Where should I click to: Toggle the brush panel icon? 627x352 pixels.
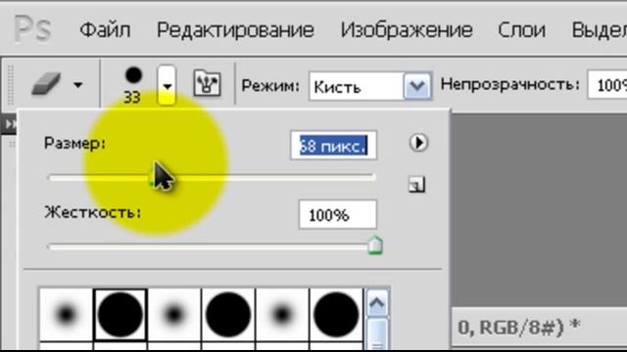click(x=207, y=83)
